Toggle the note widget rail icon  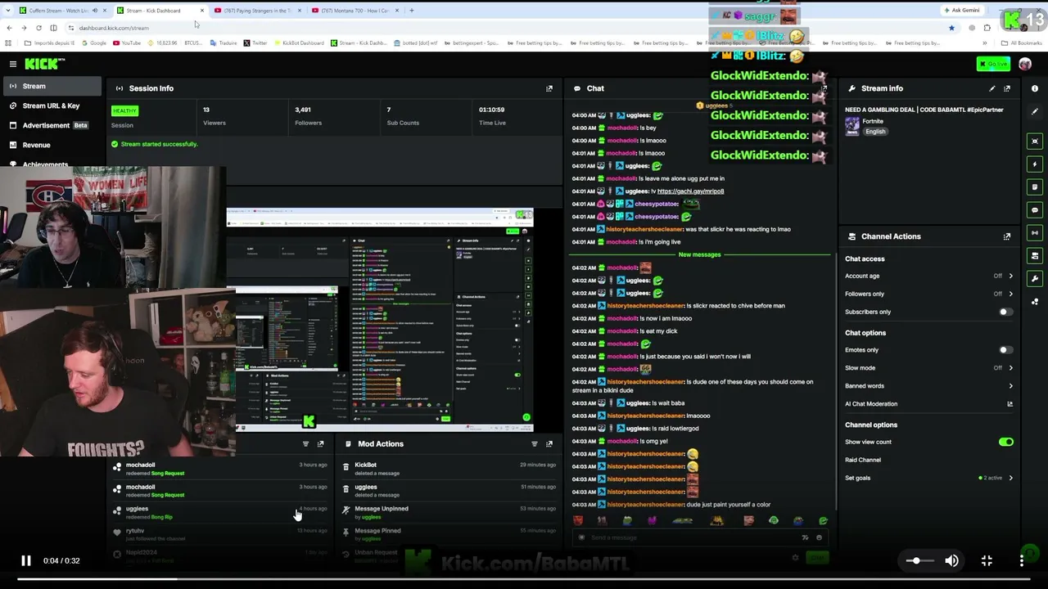[x=1035, y=187]
